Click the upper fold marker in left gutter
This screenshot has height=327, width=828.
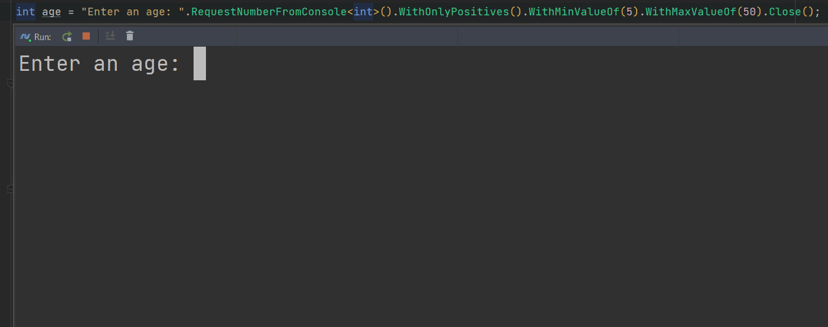pos(9,84)
